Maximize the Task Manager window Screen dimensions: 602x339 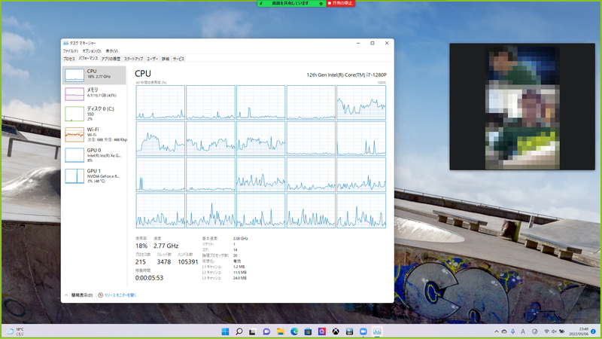point(372,43)
